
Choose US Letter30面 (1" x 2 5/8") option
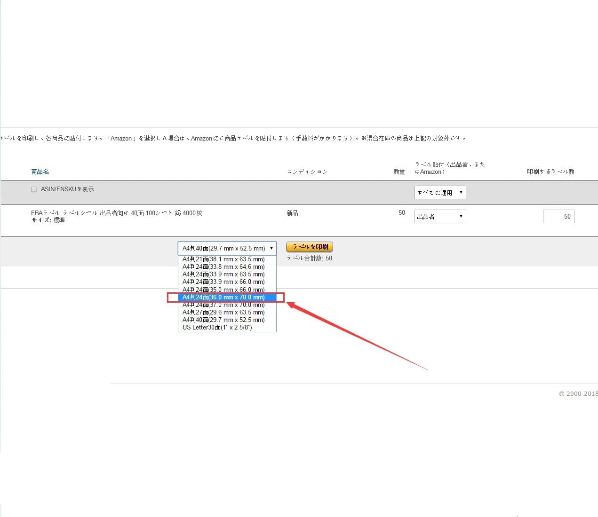[x=217, y=327]
